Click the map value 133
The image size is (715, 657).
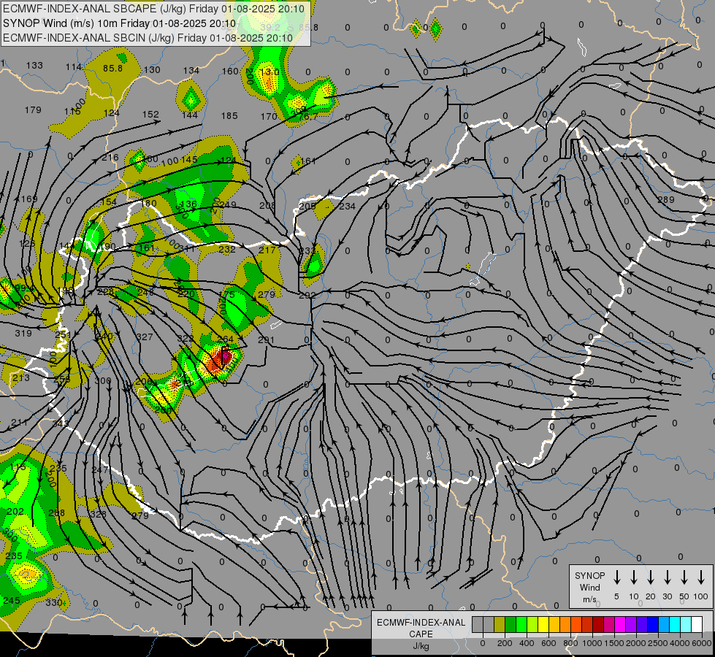click(x=34, y=65)
